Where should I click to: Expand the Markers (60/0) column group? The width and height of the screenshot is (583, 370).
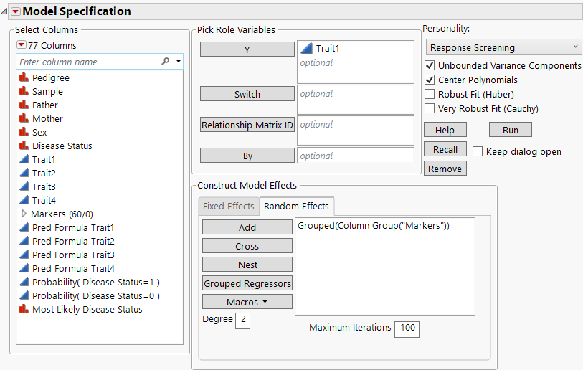(x=24, y=214)
